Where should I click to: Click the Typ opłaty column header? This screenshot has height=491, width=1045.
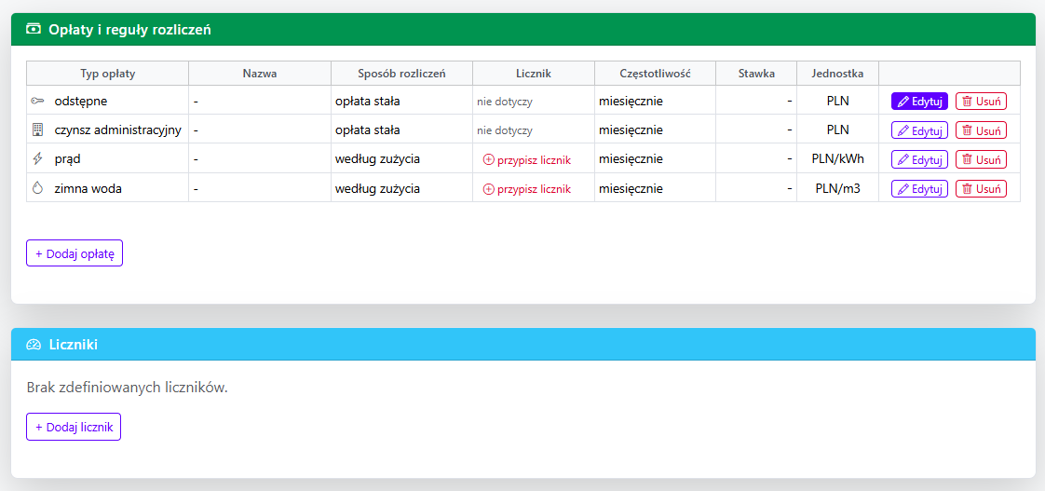point(108,74)
